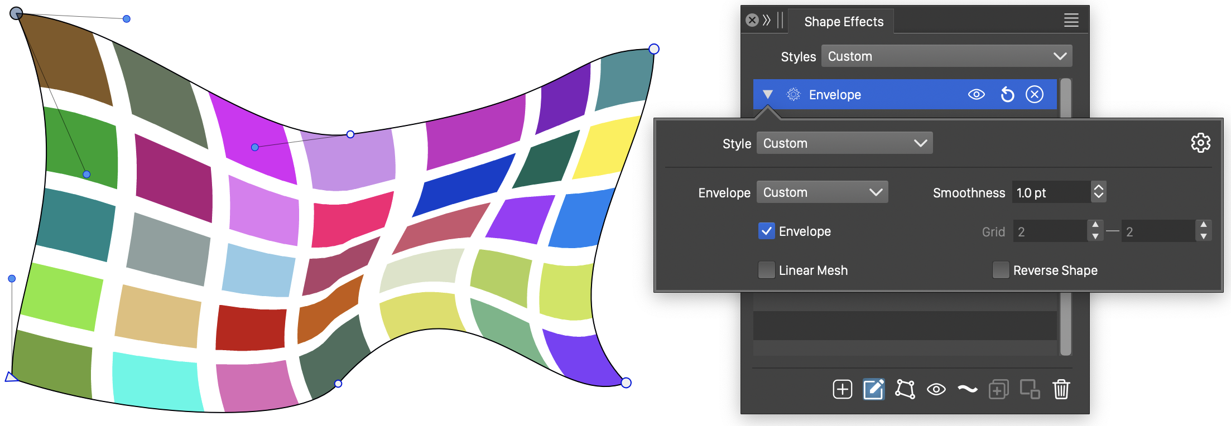Collapse the Envelope effect disclosure triangle
1231x426 pixels.
pos(768,95)
